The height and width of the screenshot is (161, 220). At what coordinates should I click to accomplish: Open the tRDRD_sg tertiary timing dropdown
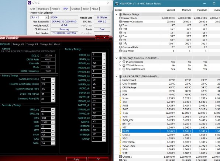104,55
